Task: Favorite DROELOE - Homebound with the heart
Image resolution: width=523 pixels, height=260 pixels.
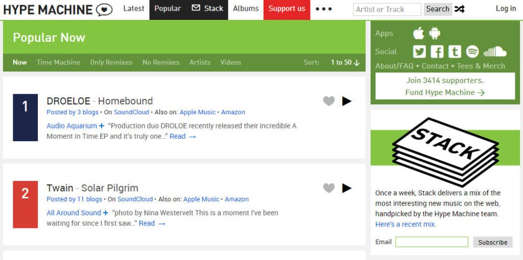Action: (328, 101)
